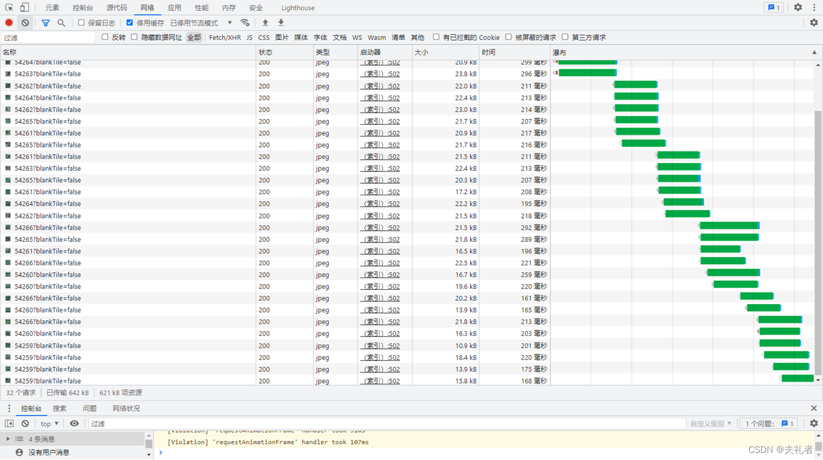Expand the 4 条消息 group in console sidebar
Screen dimensions: 823x460
click(x=8, y=439)
